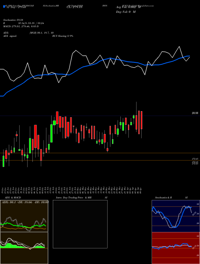
Task: Click the 'ADX: 30.1 +DY: 18.66 -DY: 10.03' readout
Action: point(25,202)
